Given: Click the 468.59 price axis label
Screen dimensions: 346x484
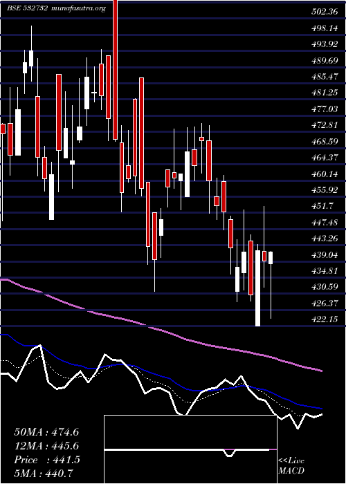Looking at the screenshot, I should 325,141.
